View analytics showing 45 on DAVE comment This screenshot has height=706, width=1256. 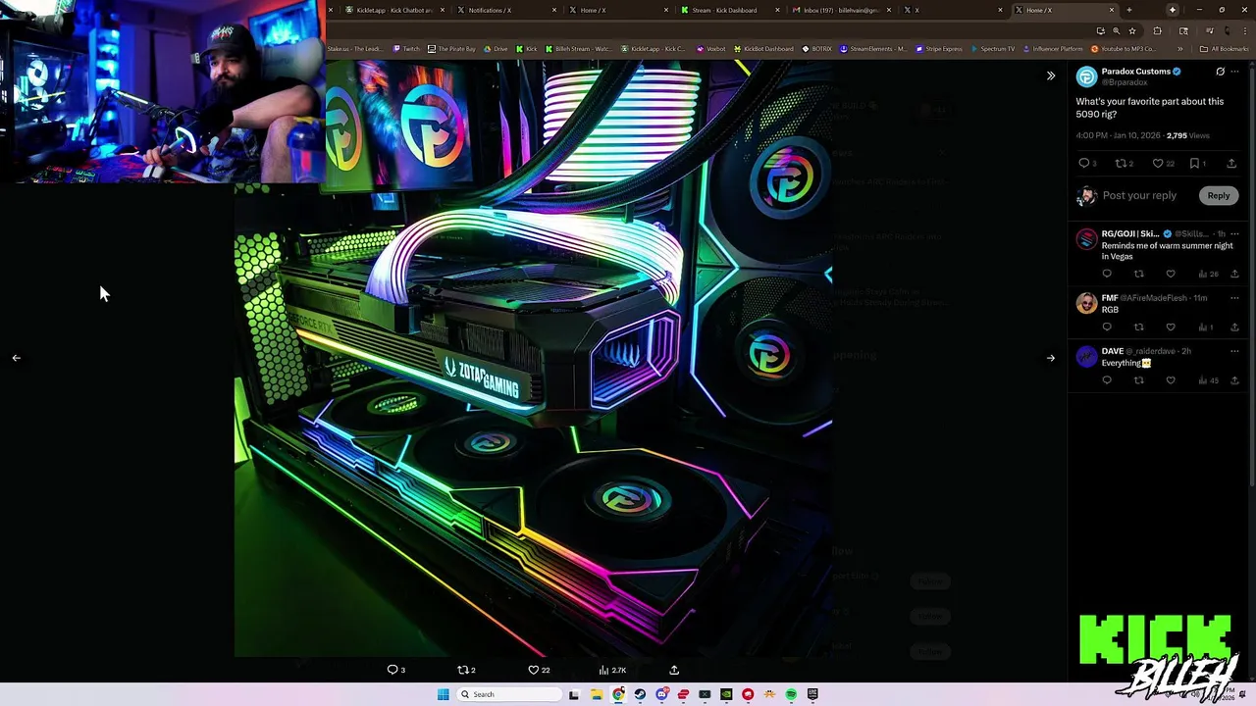(x=1208, y=380)
